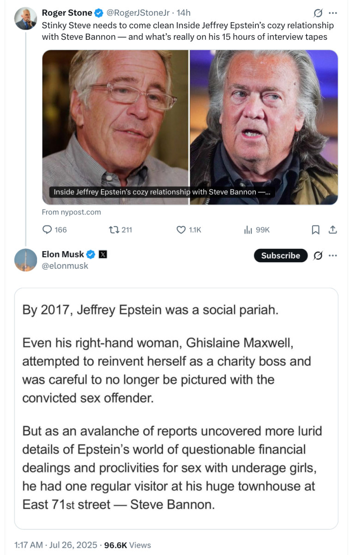Open more options on Roger Stone's post

(x=333, y=13)
